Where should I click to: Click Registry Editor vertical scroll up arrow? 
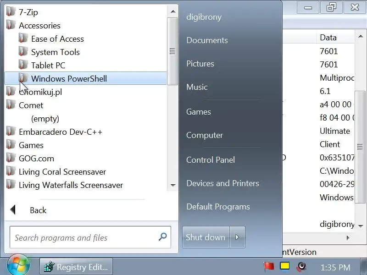[x=361, y=36]
